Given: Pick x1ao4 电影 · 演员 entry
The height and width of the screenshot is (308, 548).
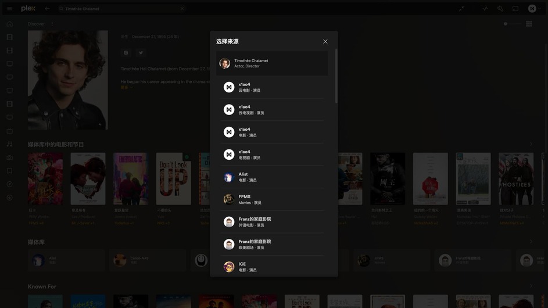Looking at the screenshot, I should click(x=272, y=132).
